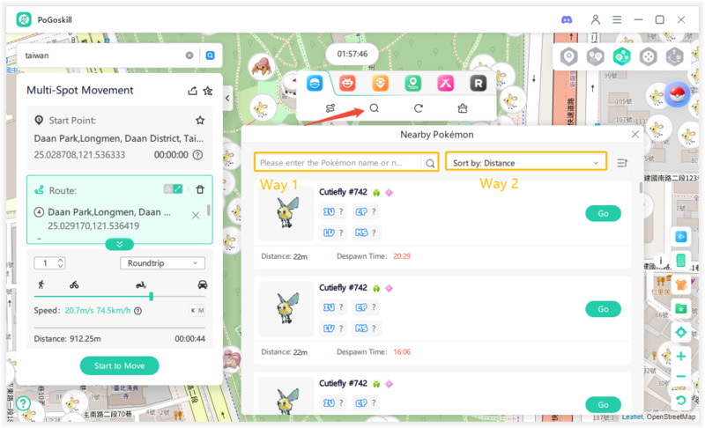Screen dimensions: 705x428
Task: Open the Roundtrip dropdown
Action: coord(162,263)
